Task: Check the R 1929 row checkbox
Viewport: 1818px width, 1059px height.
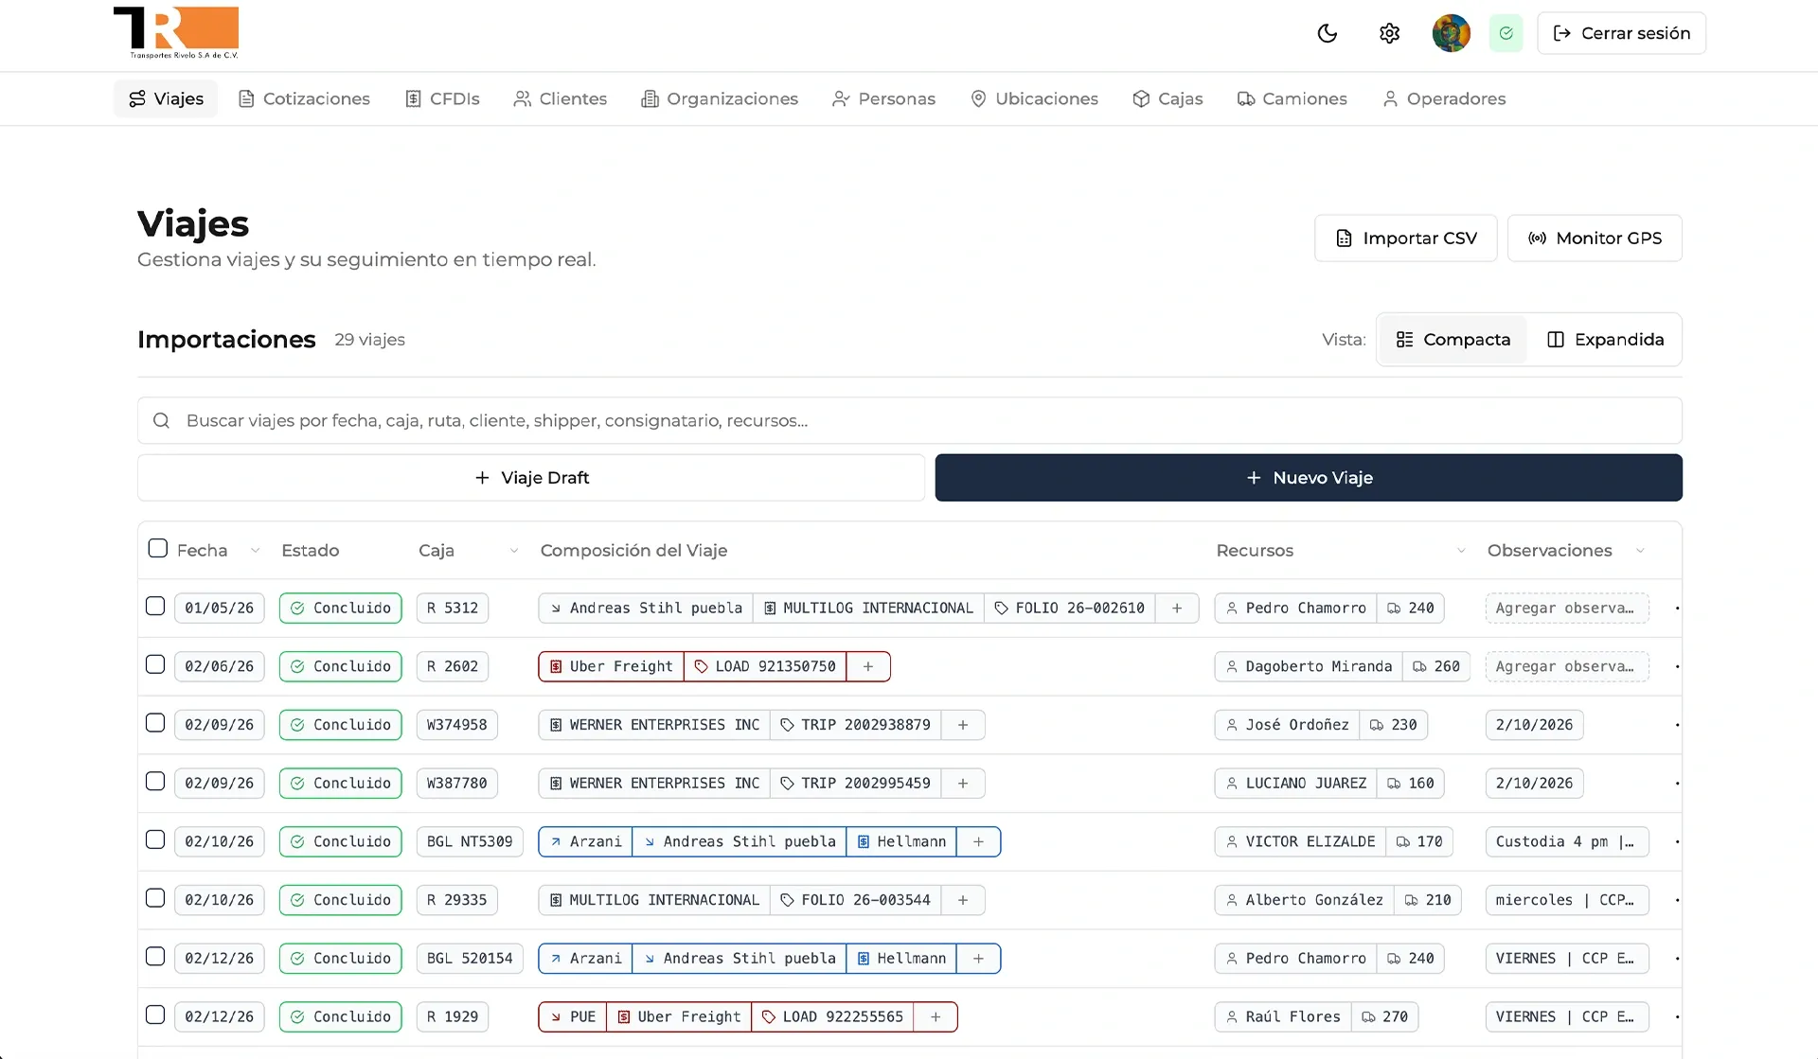Action: (155, 1015)
